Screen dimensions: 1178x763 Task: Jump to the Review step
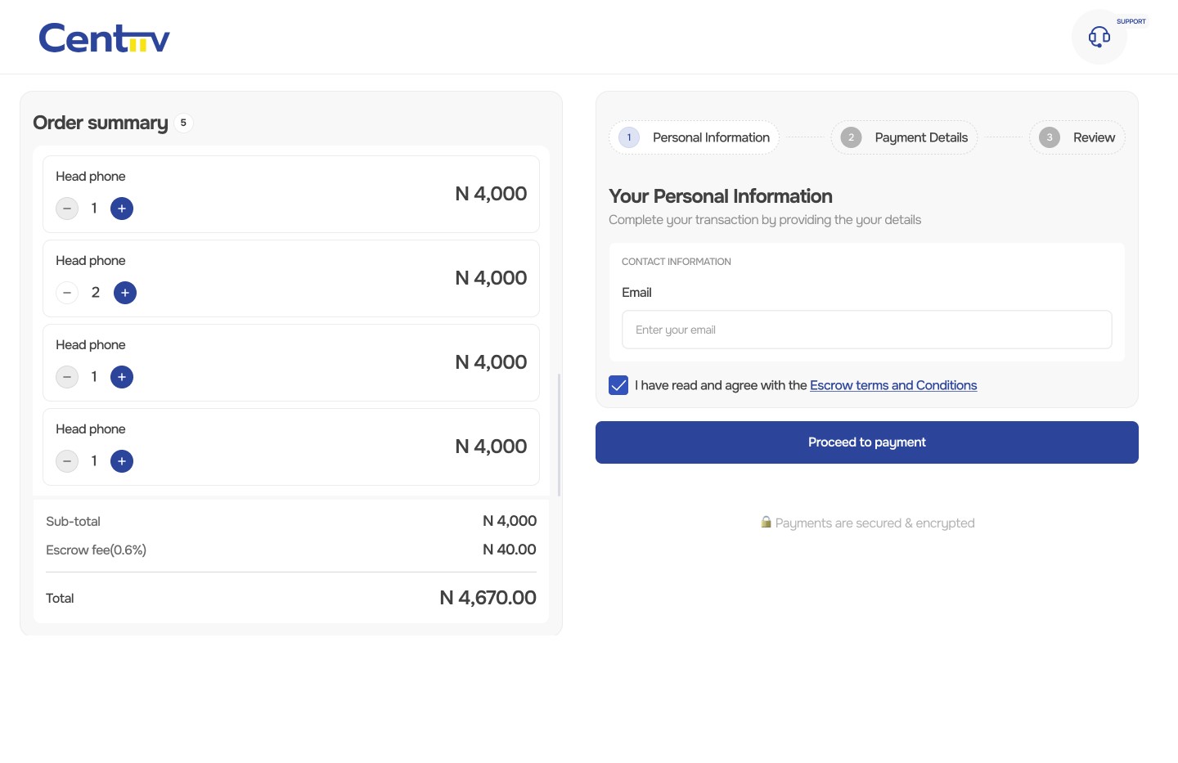coord(1077,137)
